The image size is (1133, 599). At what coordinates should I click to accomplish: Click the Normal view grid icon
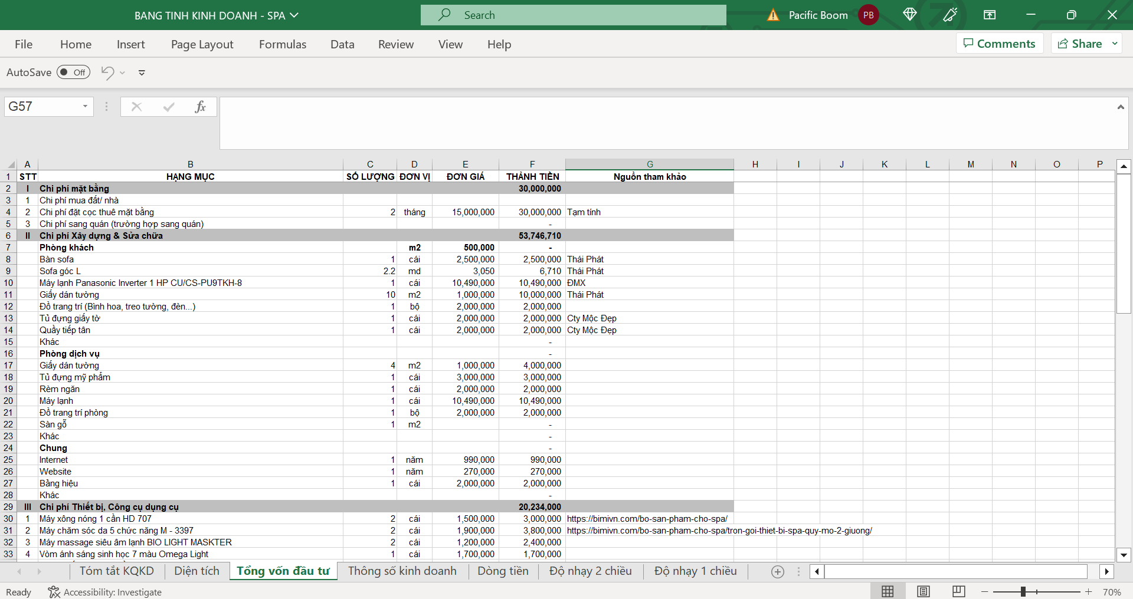[888, 591]
